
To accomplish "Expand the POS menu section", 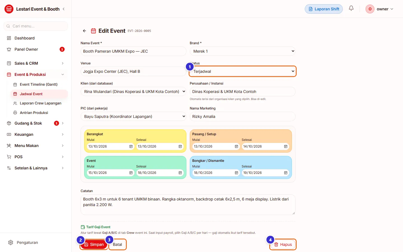I will (36, 157).
